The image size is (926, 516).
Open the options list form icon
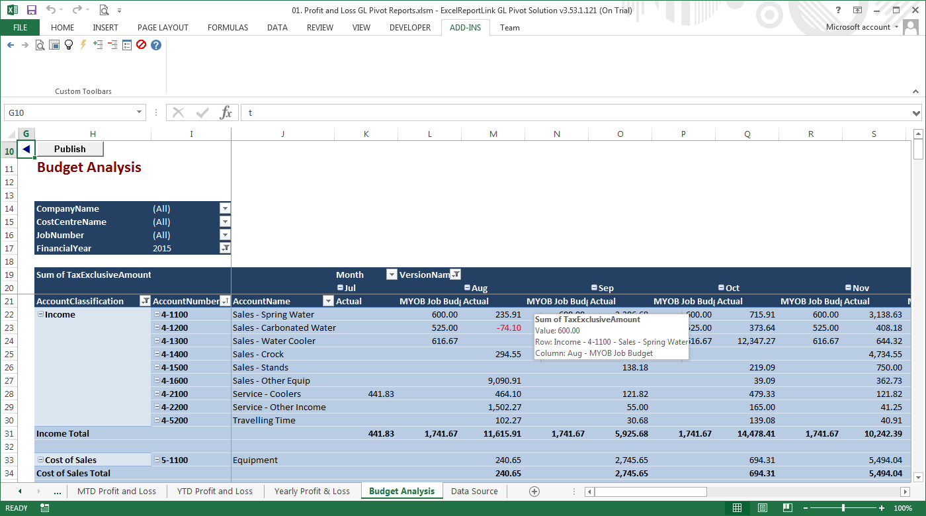[x=127, y=45]
